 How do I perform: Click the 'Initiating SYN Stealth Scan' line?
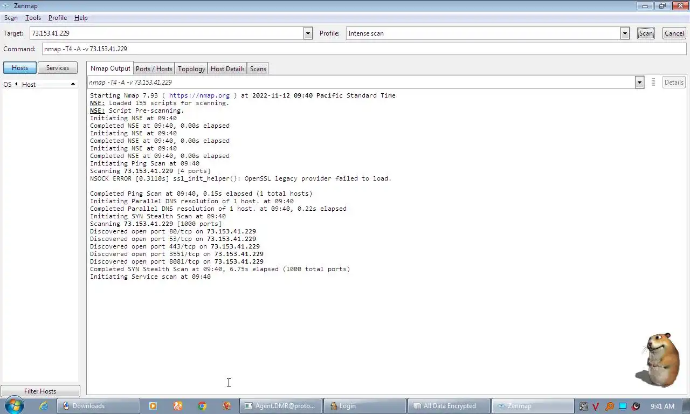(158, 216)
